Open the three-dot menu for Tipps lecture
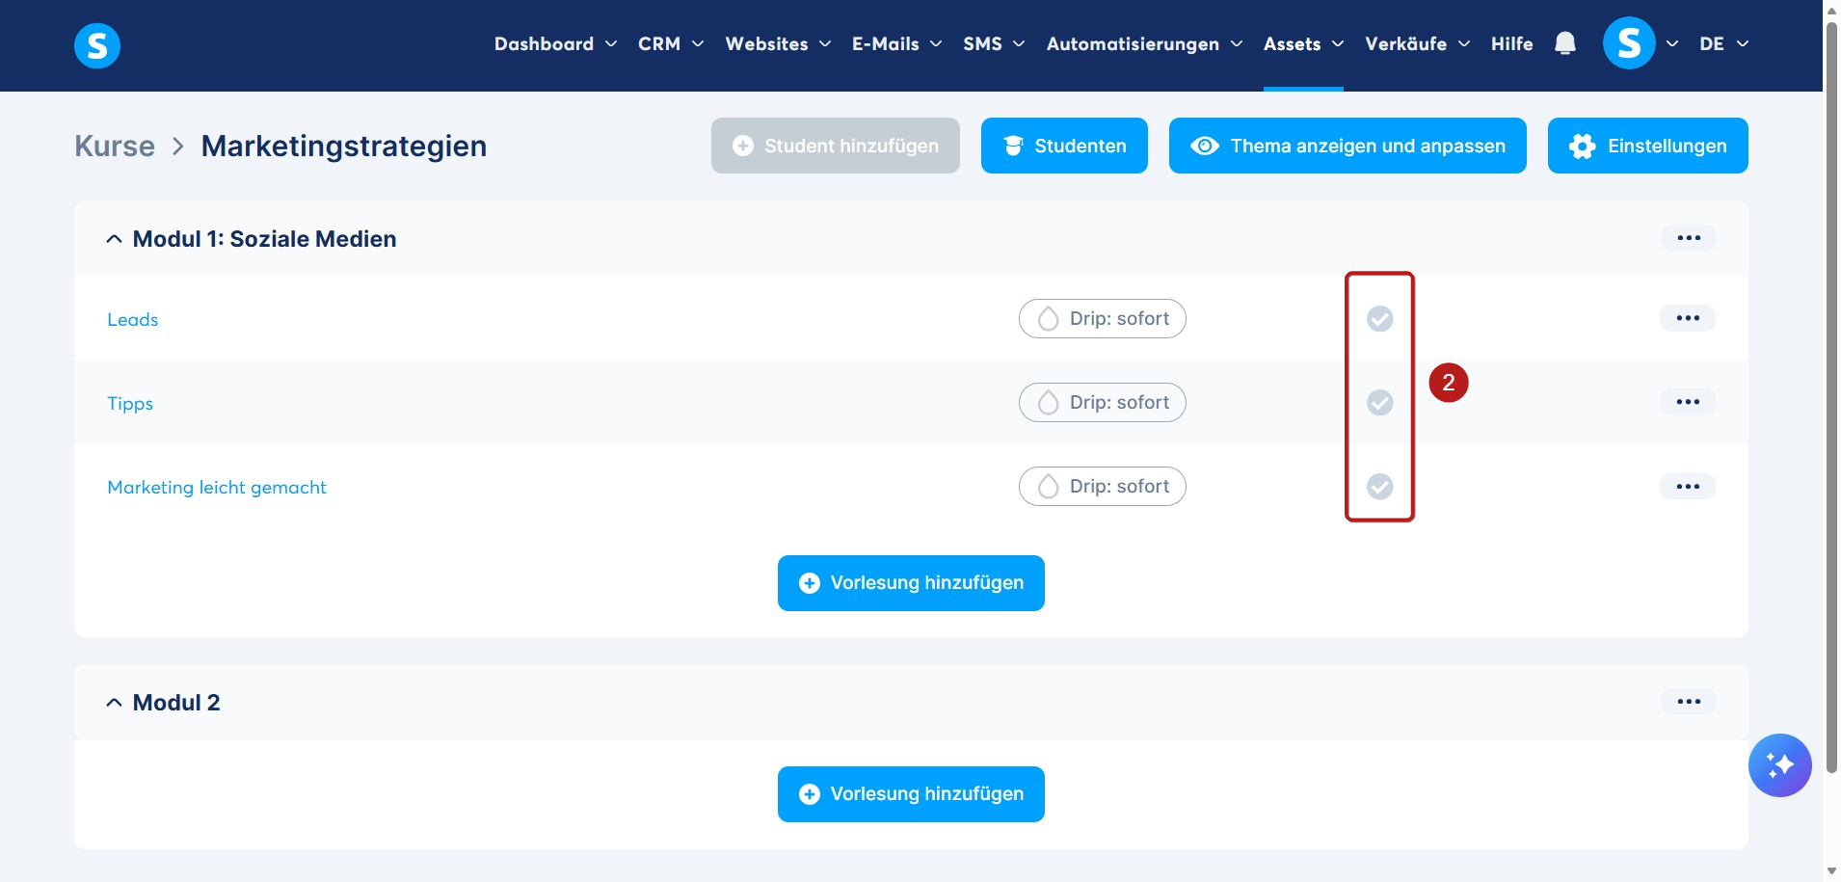The width and height of the screenshot is (1841, 882). [x=1688, y=402]
